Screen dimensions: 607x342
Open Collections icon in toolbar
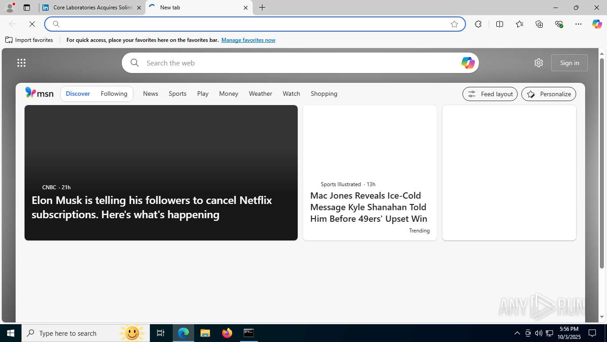coord(539,24)
